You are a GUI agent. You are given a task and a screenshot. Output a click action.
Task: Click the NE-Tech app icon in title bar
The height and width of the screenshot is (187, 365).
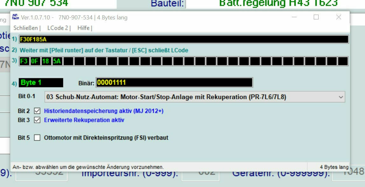(15, 17)
